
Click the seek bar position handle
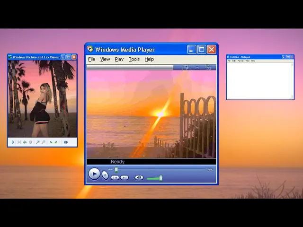116,169
